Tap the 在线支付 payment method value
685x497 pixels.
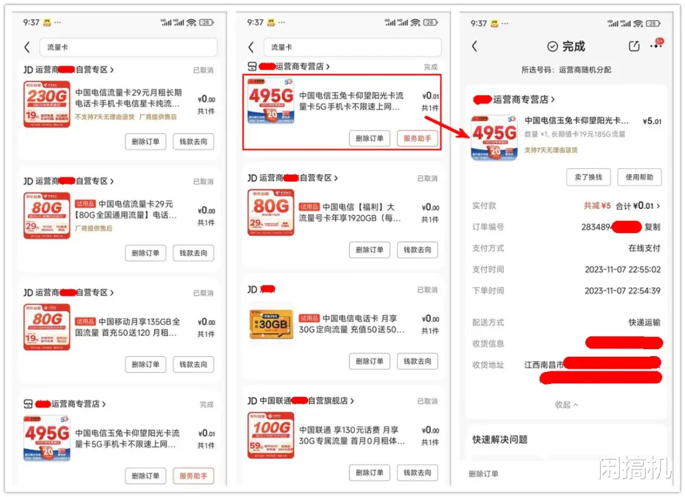tap(644, 248)
